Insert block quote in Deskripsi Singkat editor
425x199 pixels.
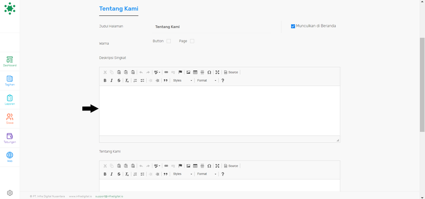[166, 81]
